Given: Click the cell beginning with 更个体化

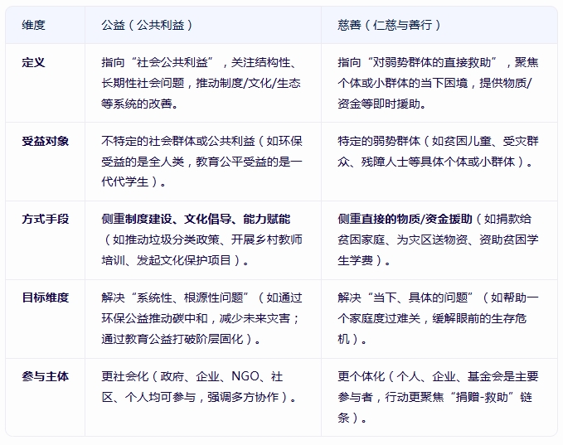Looking at the screenshot, I should pyautogui.click(x=438, y=396).
